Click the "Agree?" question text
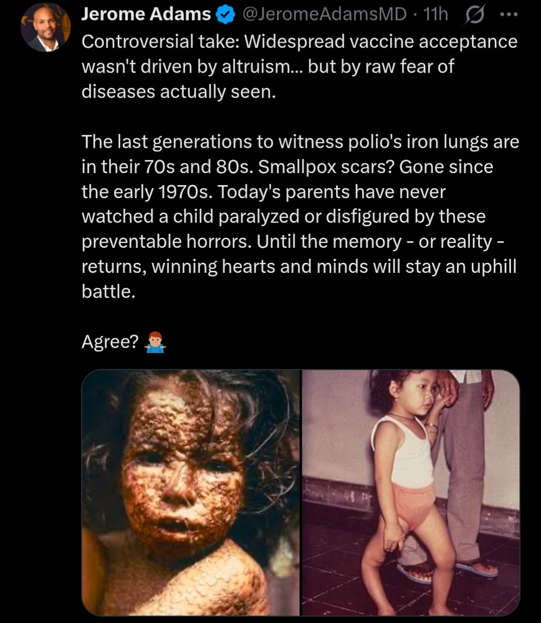541x623 pixels. click(x=110, y=341)
